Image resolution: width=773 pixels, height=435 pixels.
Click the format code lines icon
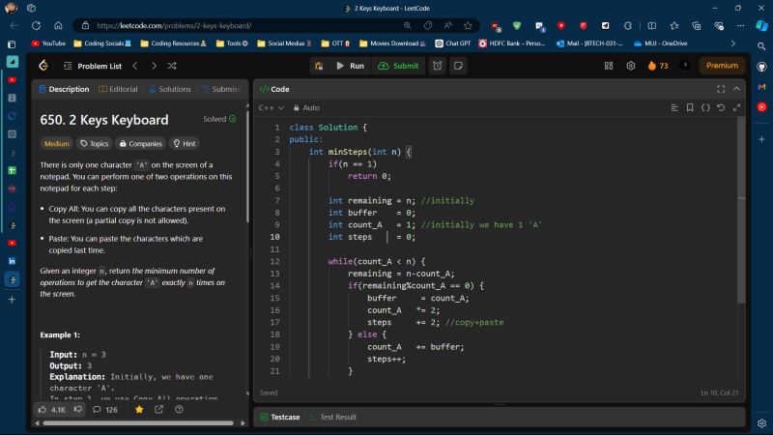674,107
